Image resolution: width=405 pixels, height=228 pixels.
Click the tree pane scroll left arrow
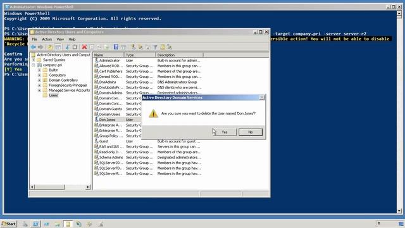click(32, 187)
